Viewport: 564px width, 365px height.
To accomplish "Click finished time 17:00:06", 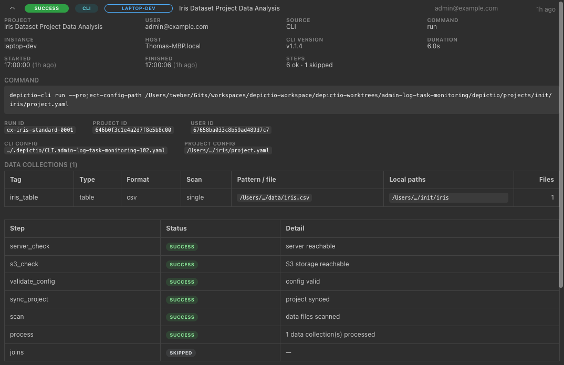I will click(x=158, y=65).
